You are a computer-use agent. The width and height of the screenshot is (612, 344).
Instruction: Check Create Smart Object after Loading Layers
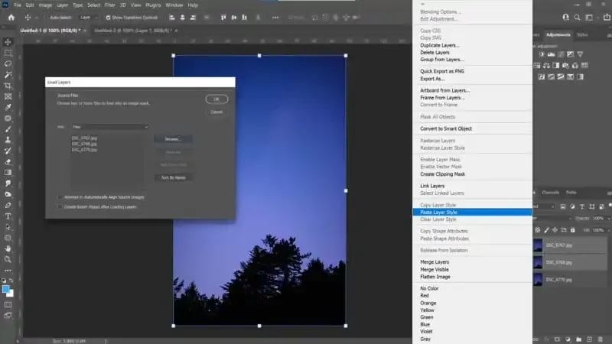(60, 206)
